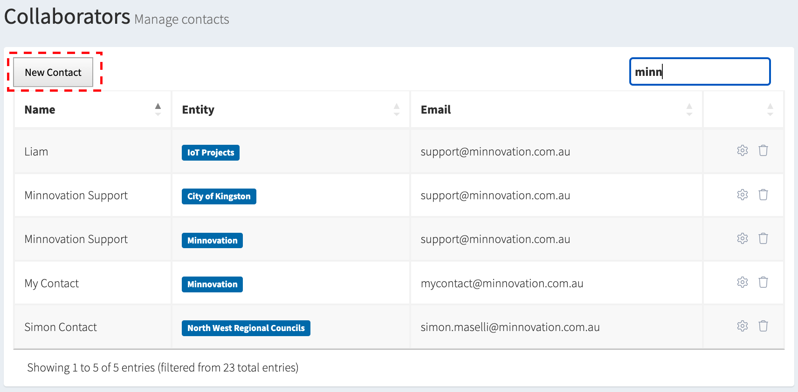Open settings gear for My Contact
Viewport: 798px width, 392px height.
pos(742,282)
